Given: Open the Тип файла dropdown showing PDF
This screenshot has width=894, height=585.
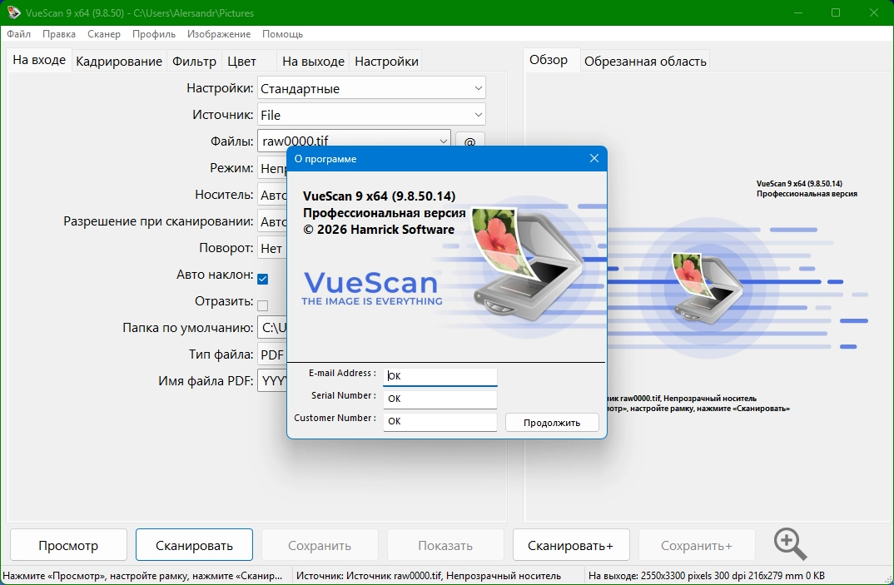Looking at the screenshot, I should pos(272,354).
